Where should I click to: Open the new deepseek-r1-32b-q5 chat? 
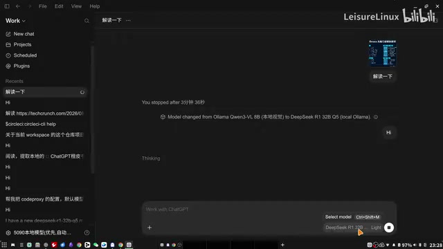point(44,221)
